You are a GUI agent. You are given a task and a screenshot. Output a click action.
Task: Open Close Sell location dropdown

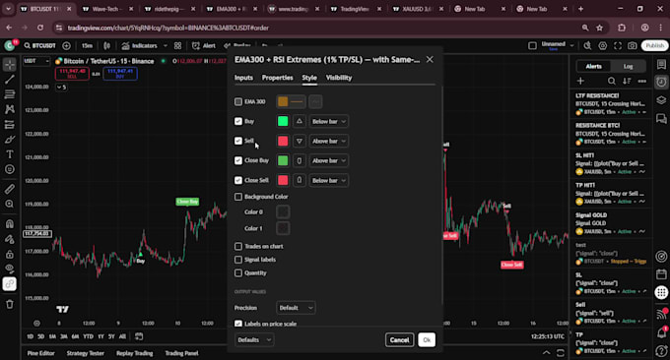(x=328, y=180)
